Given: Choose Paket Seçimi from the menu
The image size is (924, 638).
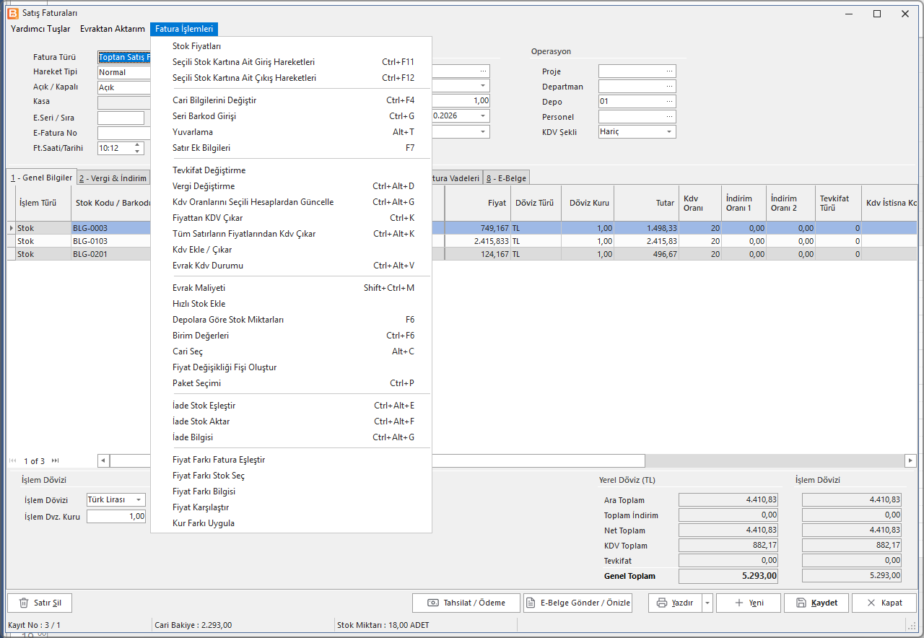Looking at the screenshot, I should click(291, 383).
